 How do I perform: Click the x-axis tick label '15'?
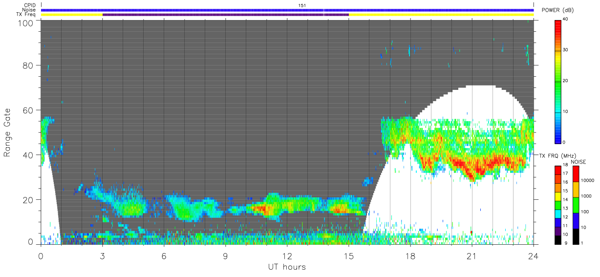click(x=348, y=256)
